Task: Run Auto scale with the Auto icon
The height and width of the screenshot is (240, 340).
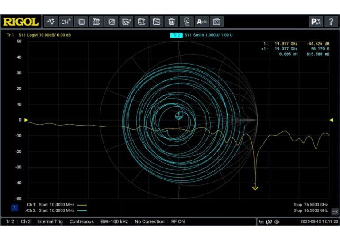Action: [x=202, y=22]
